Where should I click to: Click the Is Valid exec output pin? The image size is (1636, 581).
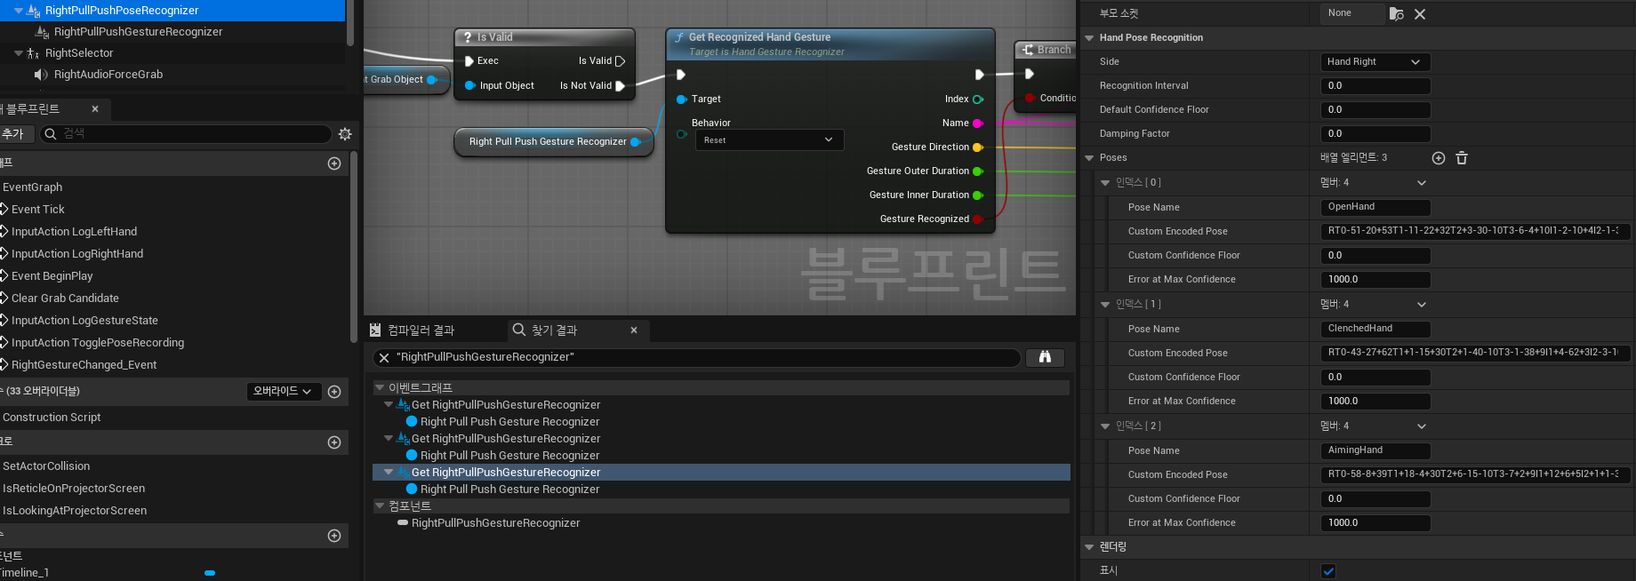tap(621, 61)
